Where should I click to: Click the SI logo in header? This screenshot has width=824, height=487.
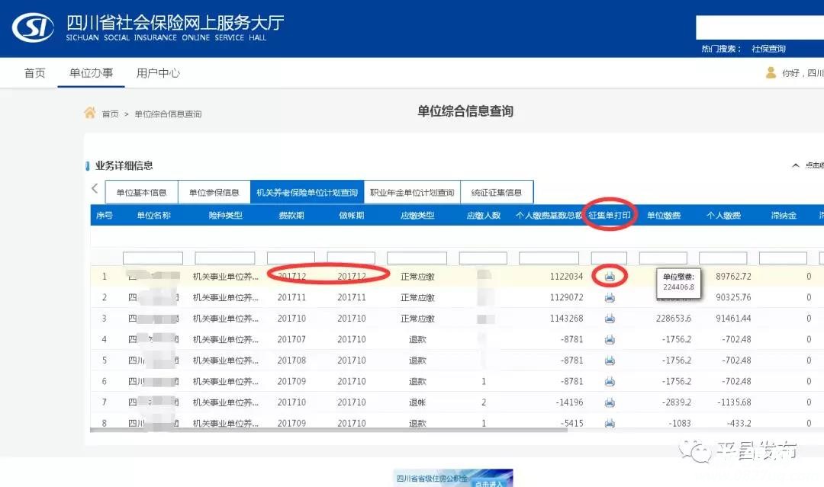click(33, 27)
